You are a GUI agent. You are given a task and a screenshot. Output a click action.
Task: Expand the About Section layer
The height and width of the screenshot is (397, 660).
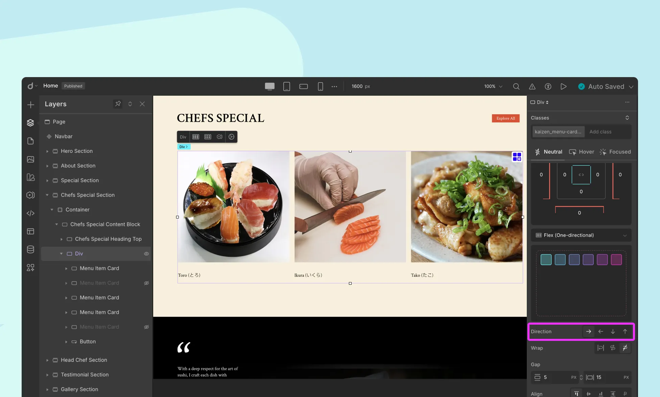tap(47, 166)
